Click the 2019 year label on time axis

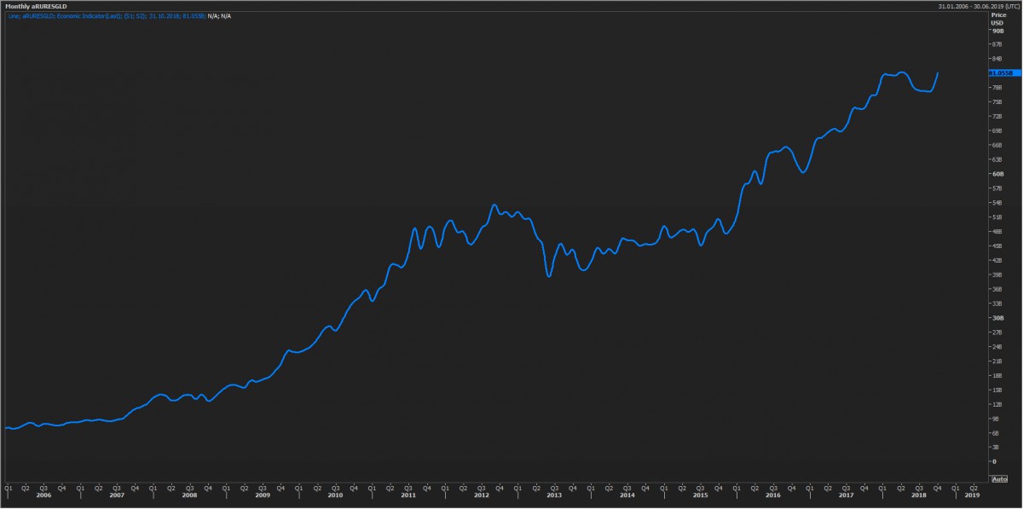pyautogui.click(x=973, y=495)
